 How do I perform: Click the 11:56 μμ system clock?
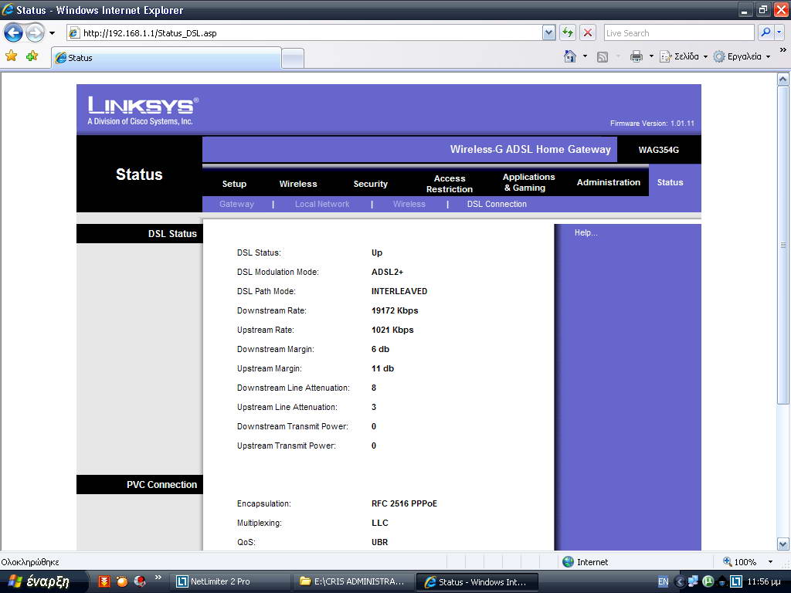[x=764, y=582]
